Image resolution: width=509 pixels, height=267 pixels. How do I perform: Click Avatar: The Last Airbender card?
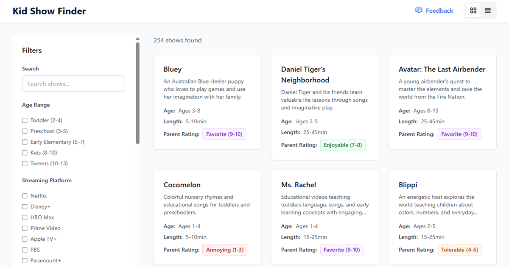click(x=442, y=102)
